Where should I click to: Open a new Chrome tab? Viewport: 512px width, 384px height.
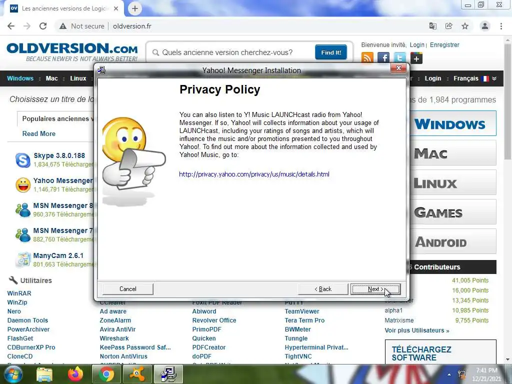point(135,8)
